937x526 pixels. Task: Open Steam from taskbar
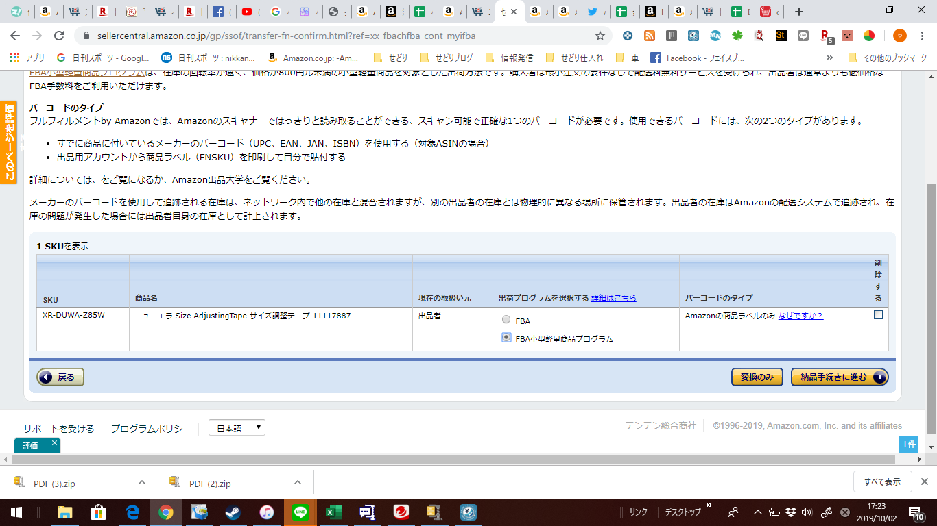click(x=233, y=512)
